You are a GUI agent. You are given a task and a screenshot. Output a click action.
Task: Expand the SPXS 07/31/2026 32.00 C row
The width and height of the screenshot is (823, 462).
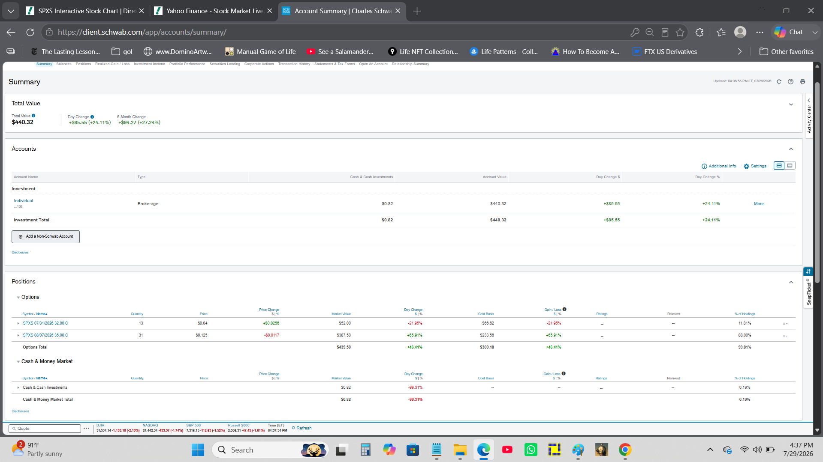18,323
